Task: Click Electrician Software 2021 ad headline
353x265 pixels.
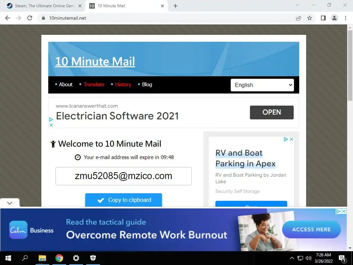Action: pos(117,116)
